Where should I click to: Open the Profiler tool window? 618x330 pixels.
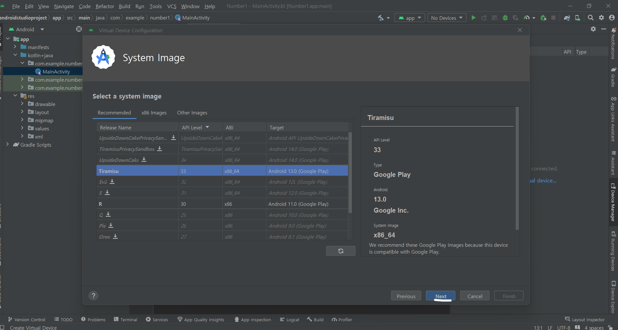click(342, 320)
